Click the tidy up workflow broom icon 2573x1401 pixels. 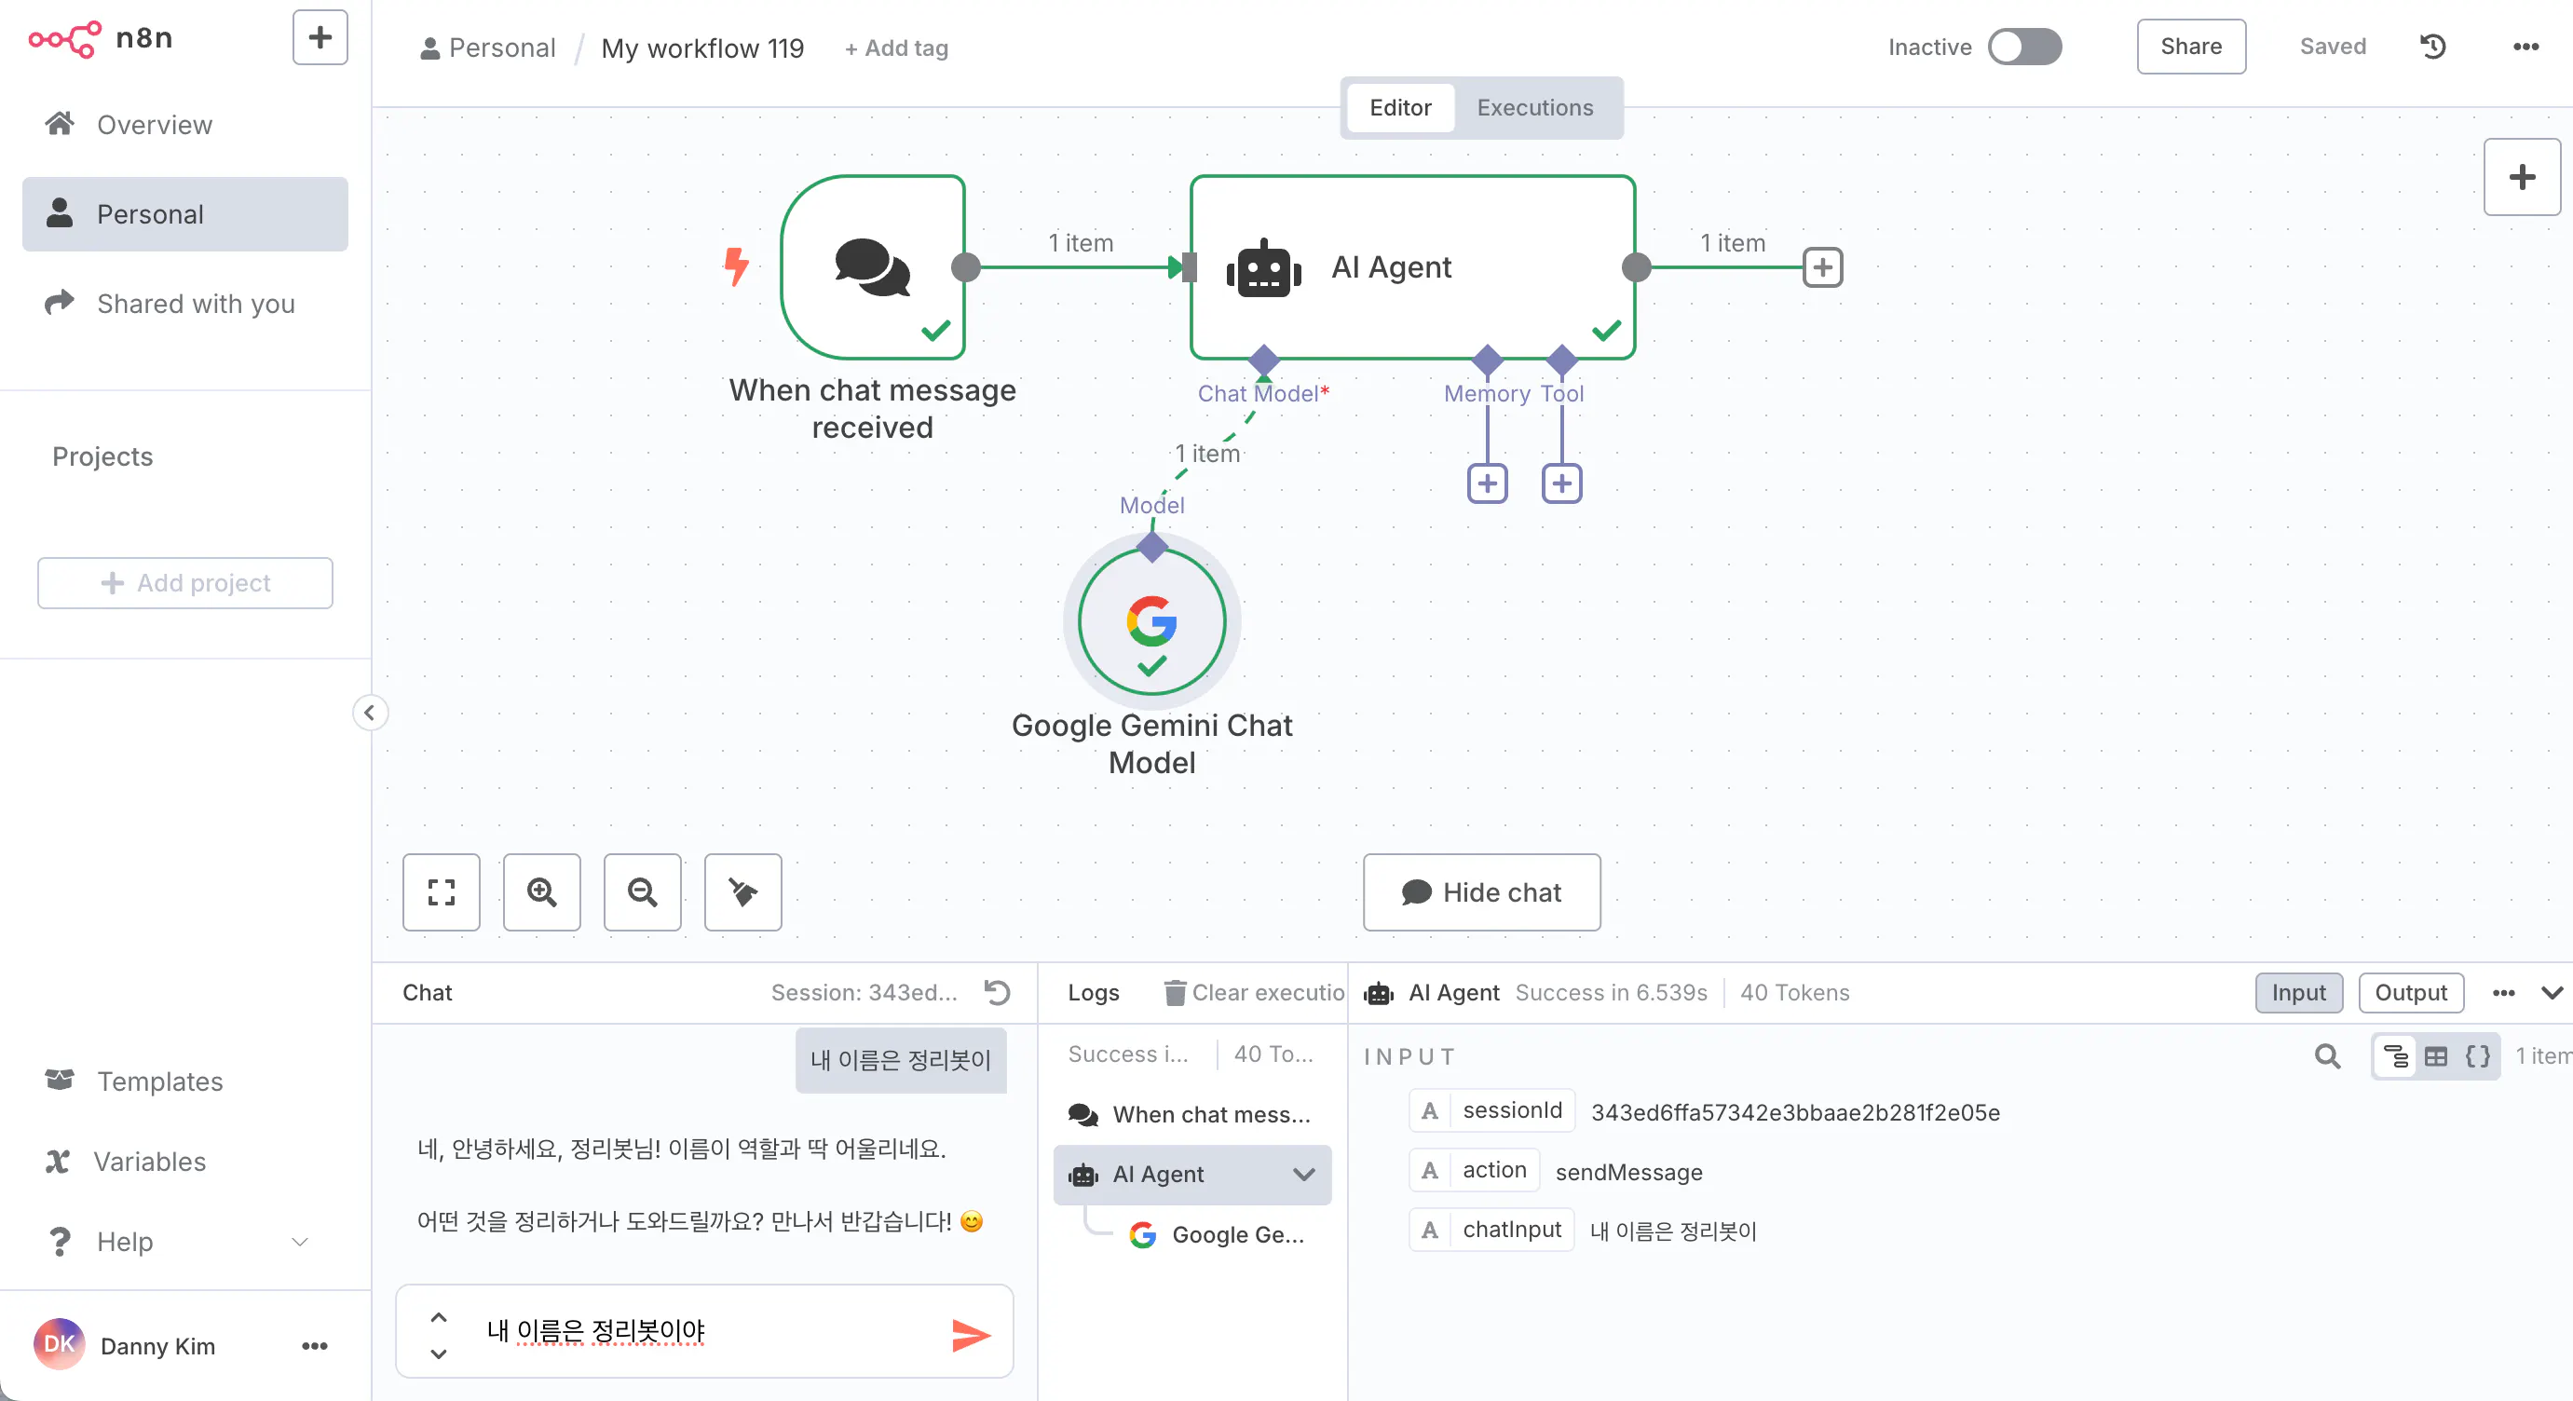[x=743, y=891]
